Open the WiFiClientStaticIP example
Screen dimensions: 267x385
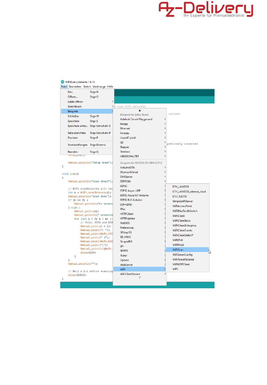(187, 235)
